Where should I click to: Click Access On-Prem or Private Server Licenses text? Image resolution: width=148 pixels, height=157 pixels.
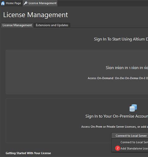point(115,127)
